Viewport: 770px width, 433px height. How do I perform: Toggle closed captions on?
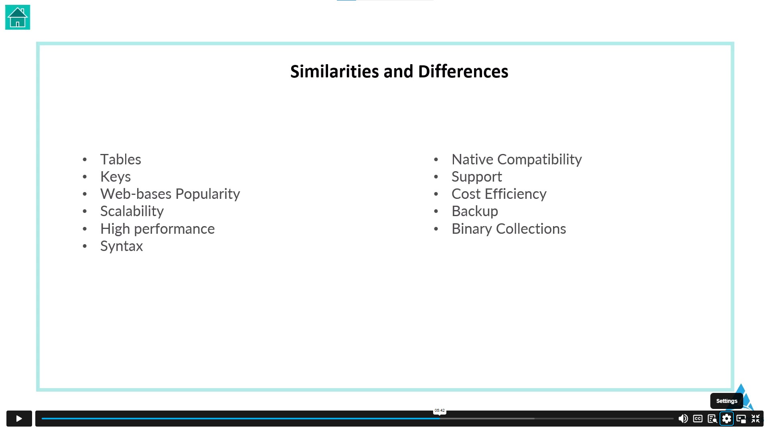point(697,419)
